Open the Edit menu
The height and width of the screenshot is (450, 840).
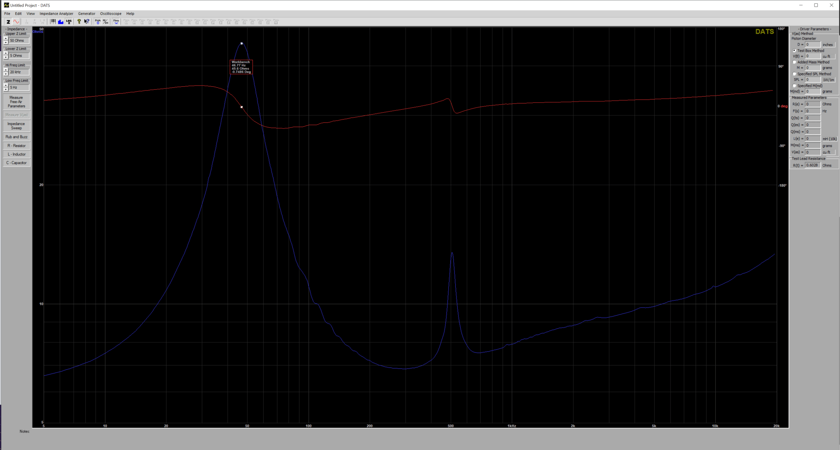18,14
